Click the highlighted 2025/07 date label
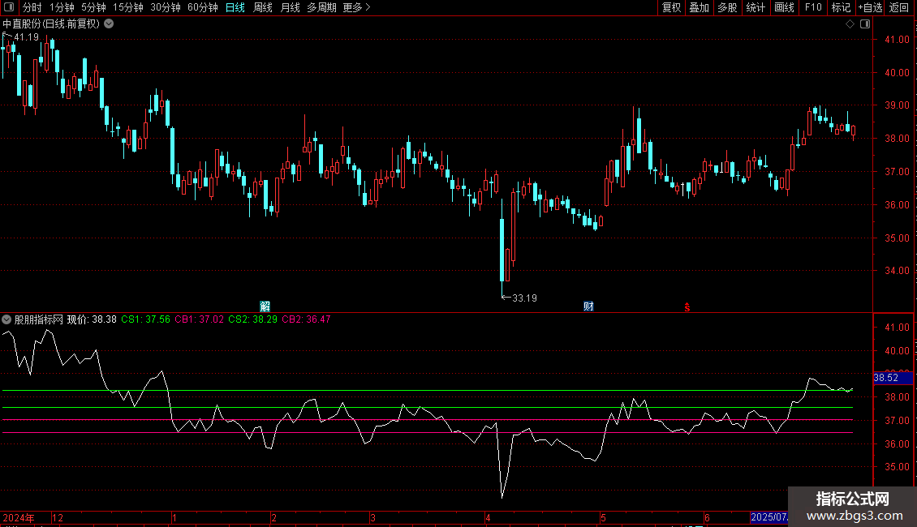917x527 pixels. tap(769, 517)
